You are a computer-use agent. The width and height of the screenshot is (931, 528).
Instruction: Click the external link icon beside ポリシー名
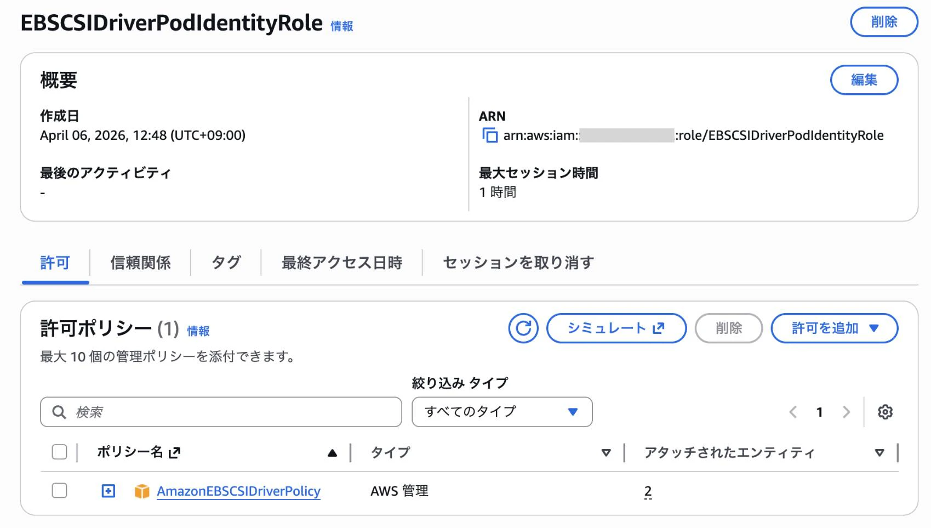click(x=175, y=452)
